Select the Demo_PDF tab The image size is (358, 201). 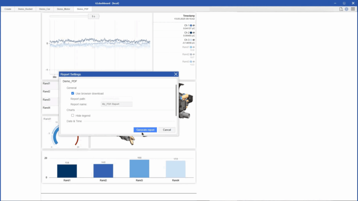click(x=83, y=9)
